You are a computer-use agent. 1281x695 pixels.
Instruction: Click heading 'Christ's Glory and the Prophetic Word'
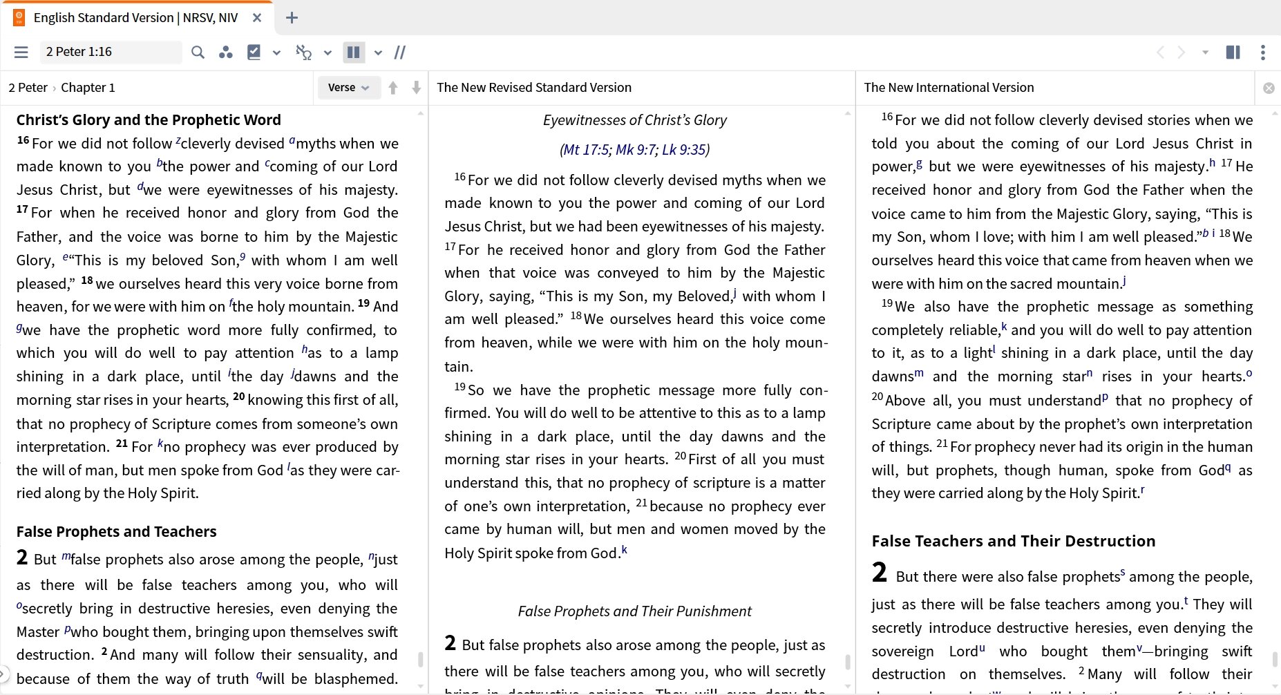click(149, 120)
